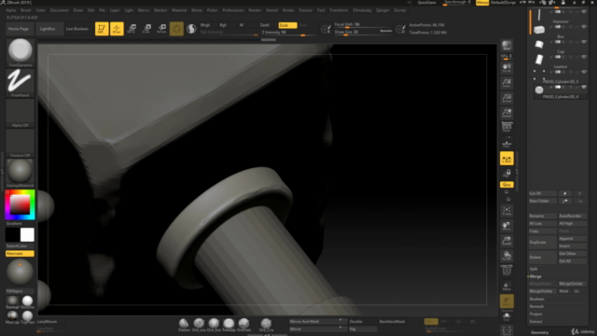
Task: Open the Texture Off selector
Action: 20,143
